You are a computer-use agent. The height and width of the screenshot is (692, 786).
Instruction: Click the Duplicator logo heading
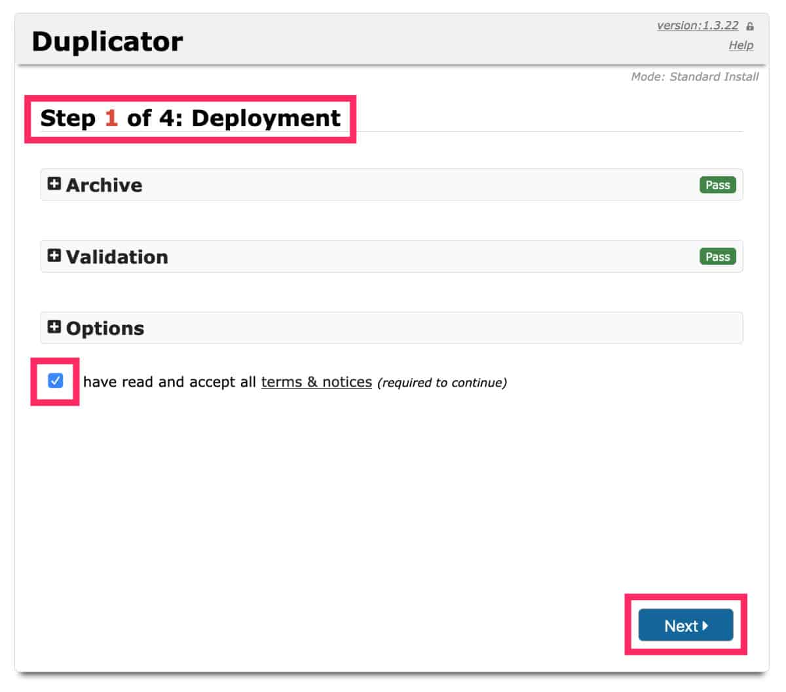(x=107, y=41)
